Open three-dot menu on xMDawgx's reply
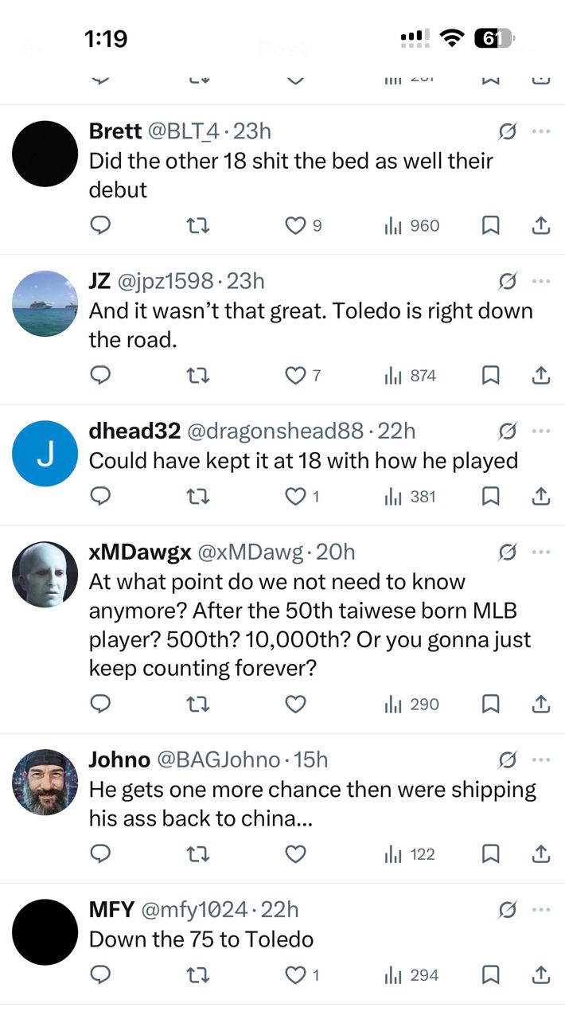 point(541,552)
